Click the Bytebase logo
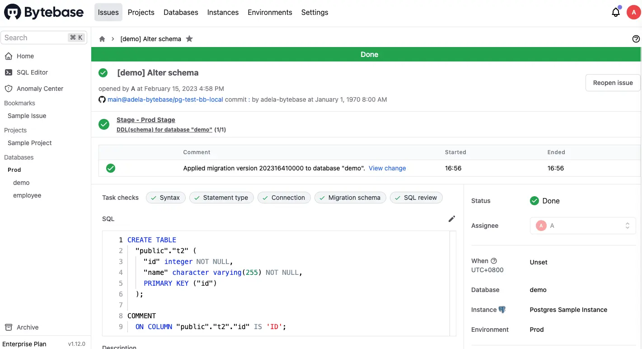Screen dimensions: 642x349 (44, 12)
